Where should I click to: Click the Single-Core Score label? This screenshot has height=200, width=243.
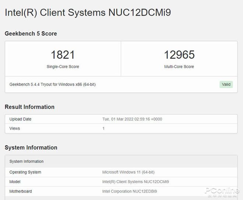(63, 67)
